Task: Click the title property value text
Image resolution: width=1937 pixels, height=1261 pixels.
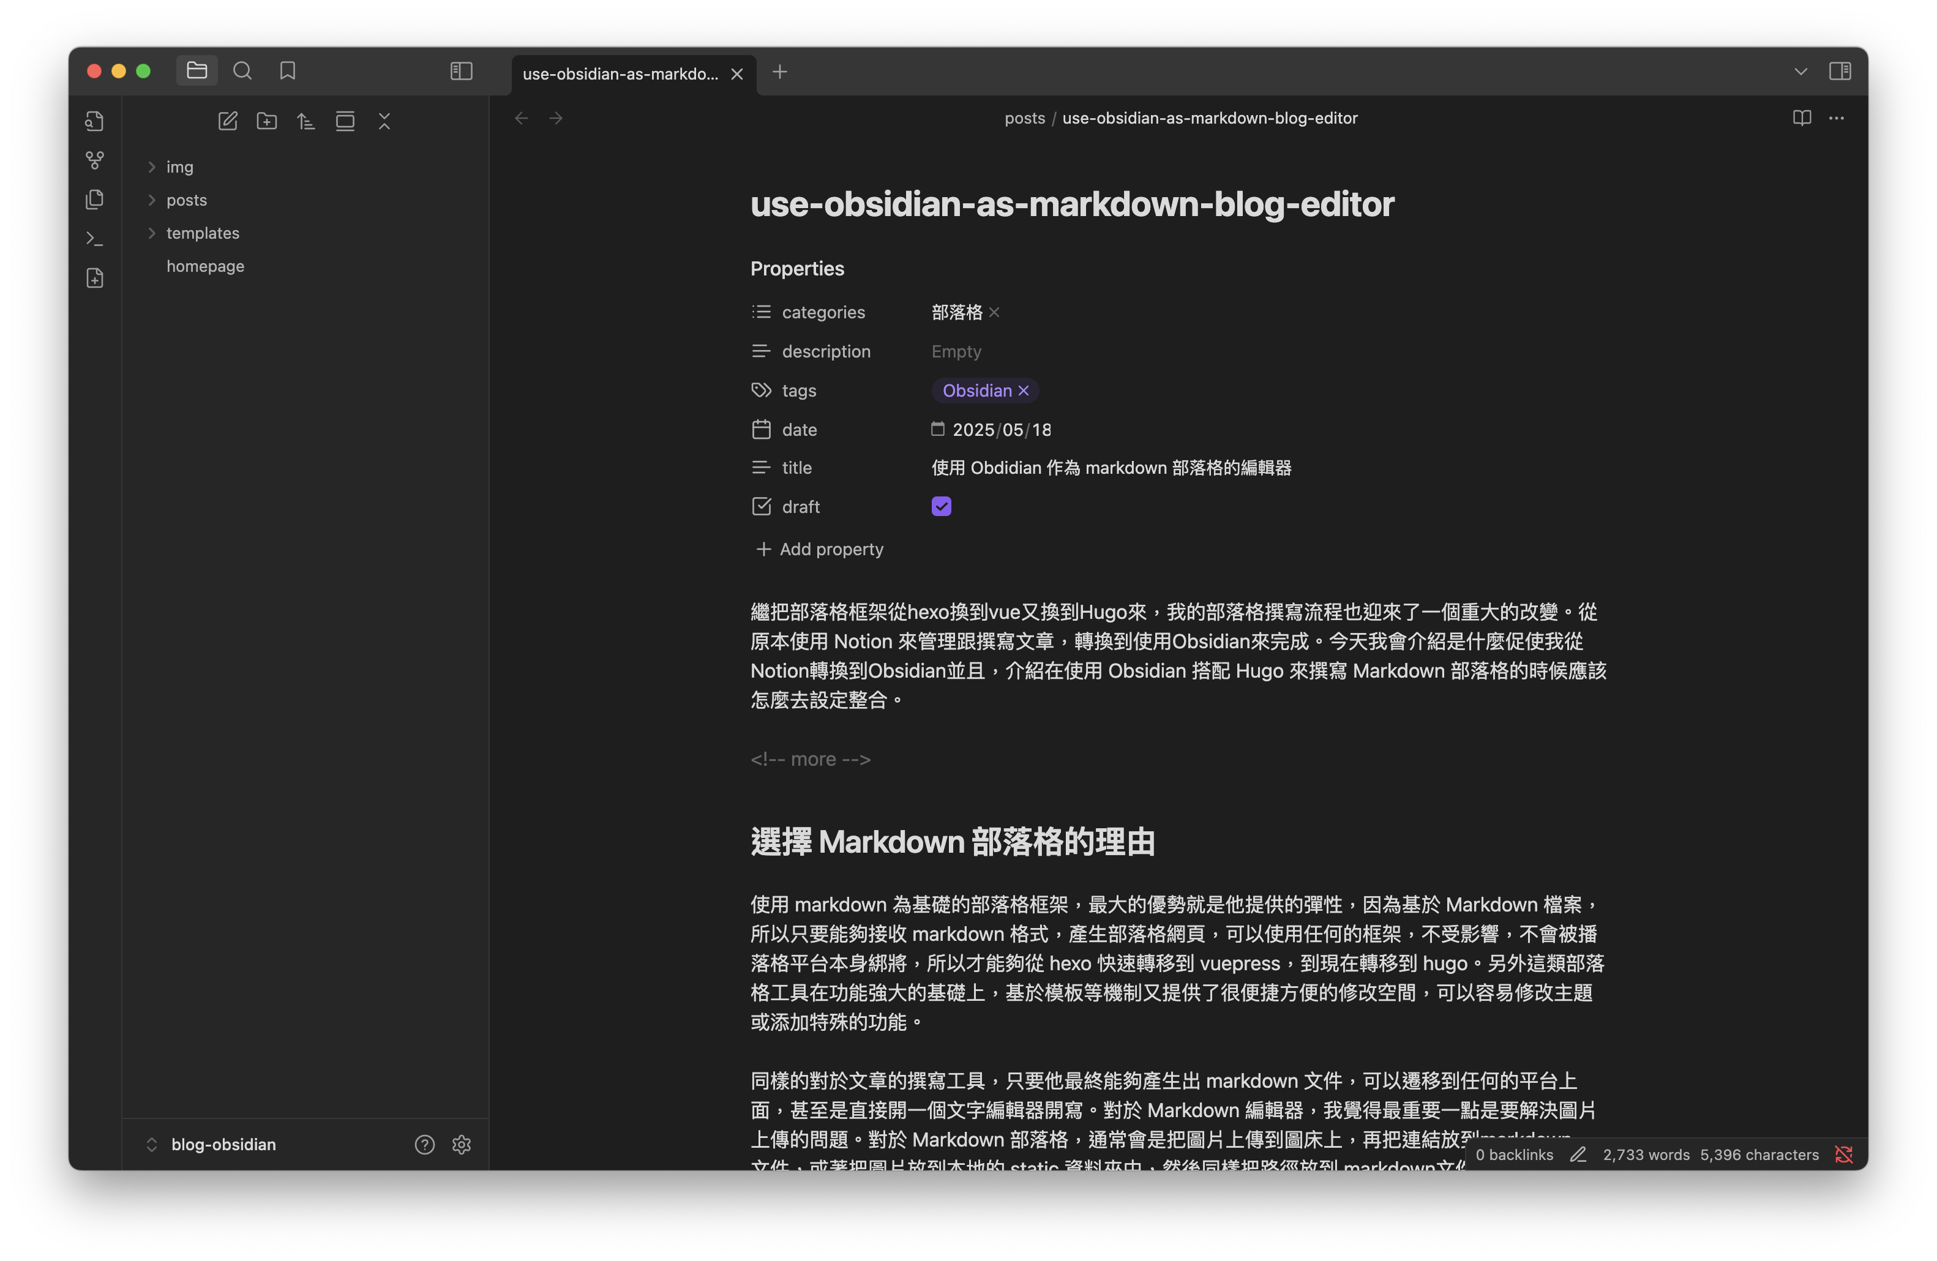Action: click(x=1111, y=468)
